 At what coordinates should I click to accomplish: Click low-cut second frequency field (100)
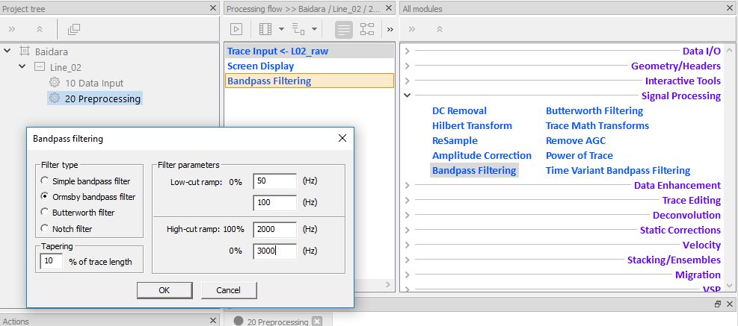click(275, 203)
